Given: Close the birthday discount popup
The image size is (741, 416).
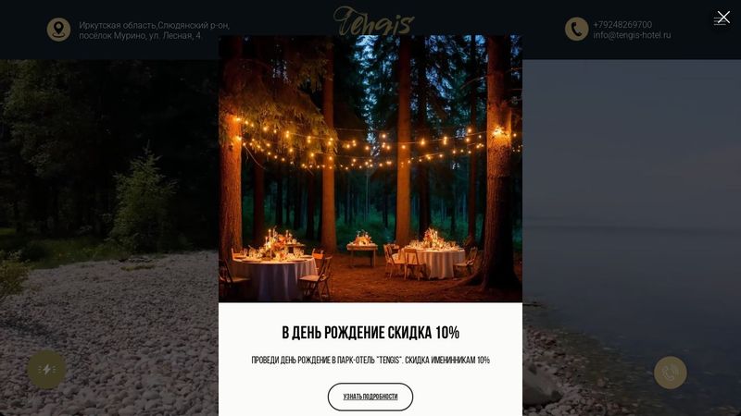Looking at the screenshot, I should point(723,18).
